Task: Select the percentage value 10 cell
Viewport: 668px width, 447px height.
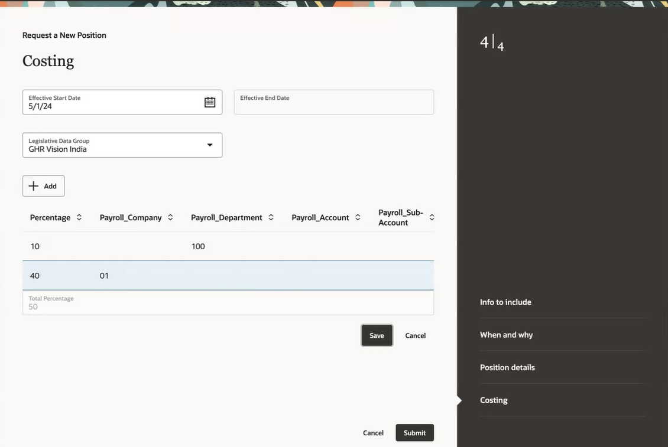Action: (35, 246)
